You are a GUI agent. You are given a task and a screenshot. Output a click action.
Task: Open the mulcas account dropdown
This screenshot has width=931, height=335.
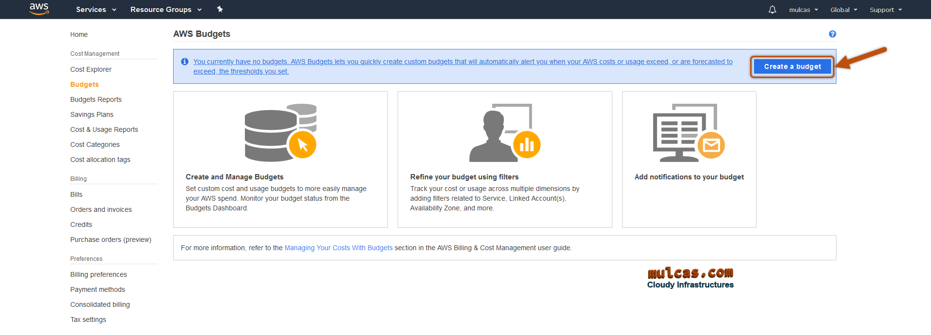[803, 10]
